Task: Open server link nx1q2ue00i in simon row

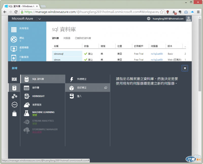Action: [x=157, y=60]
